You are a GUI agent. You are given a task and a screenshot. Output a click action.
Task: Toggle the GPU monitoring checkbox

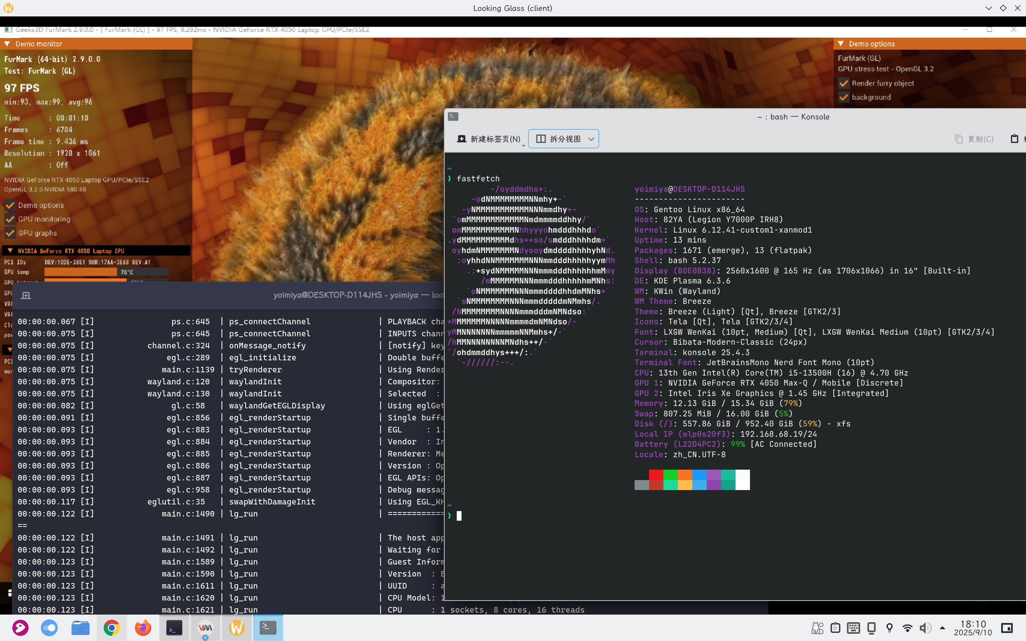pyautogui.click(x=10, y=219)
